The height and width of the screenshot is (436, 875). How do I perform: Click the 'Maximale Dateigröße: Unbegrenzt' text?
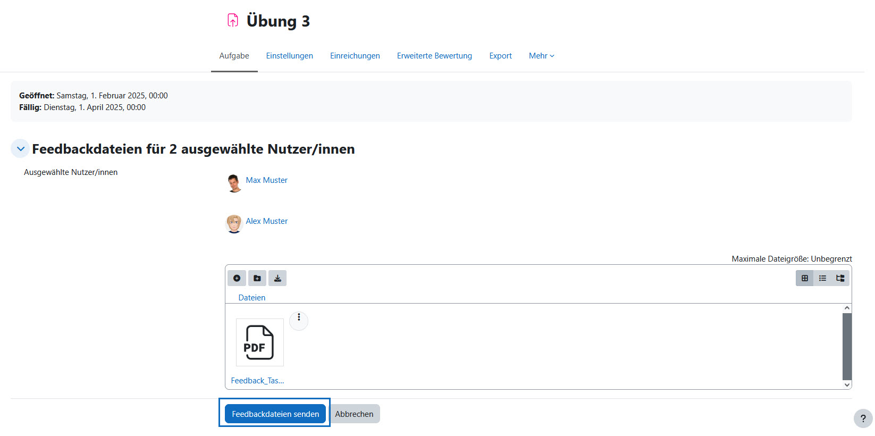(792, 259)
